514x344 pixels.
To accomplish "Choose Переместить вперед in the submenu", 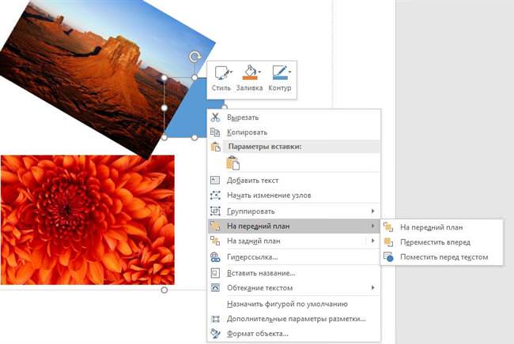I will point(442,242).
